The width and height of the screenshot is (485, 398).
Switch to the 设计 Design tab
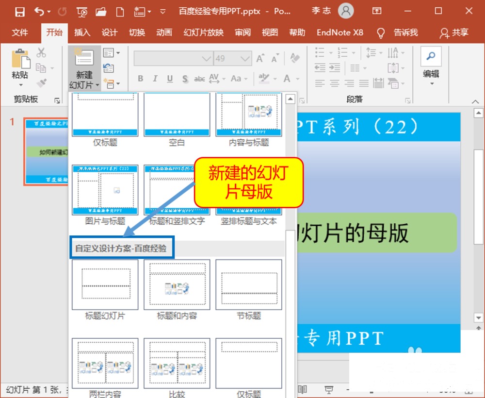tap(110, 33)
